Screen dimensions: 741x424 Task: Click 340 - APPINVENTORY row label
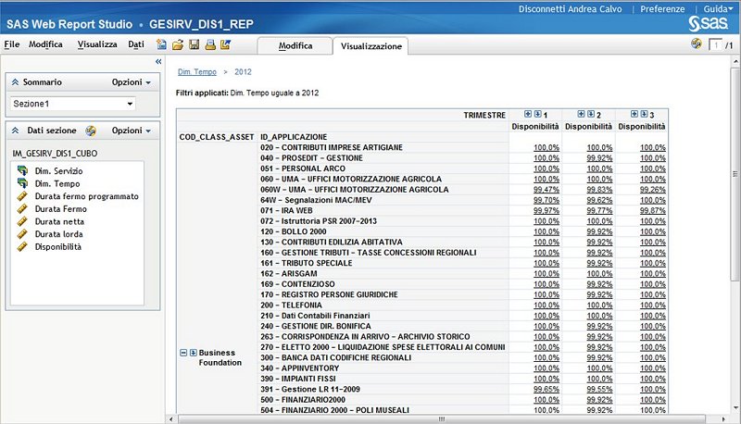[299, 368]
